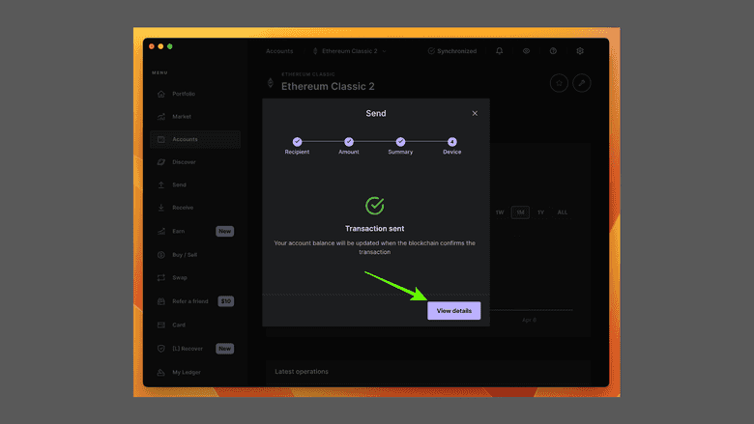Open Market in the sidebar menu
Image resolution: width=754 pixels, height=424 pixels.
[181, 117]
